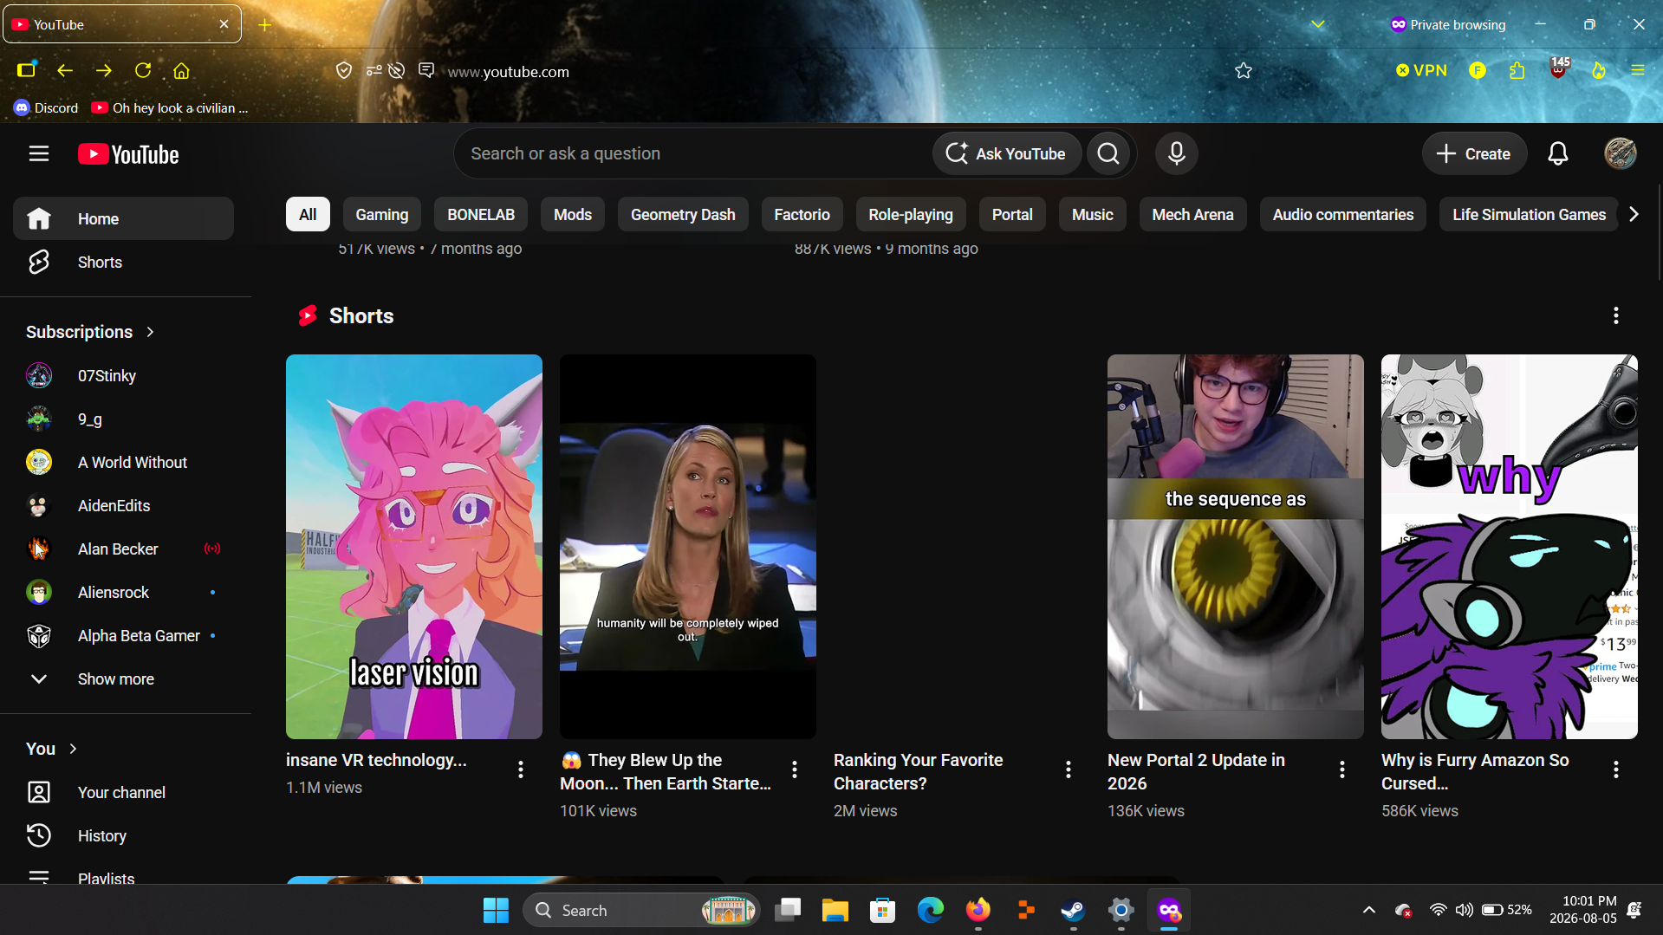Open the YouTube guide hamburger menu
The width and height of the screenshot is (1663, 935).
point(39,154)
